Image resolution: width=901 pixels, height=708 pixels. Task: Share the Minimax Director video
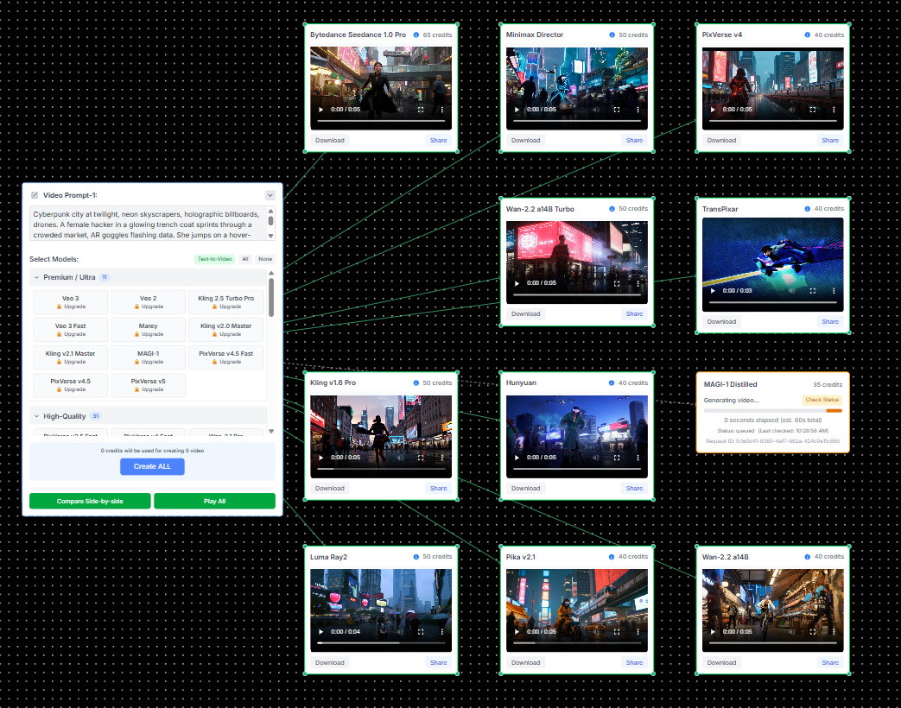pyautogui.click(x=634, y=140)
